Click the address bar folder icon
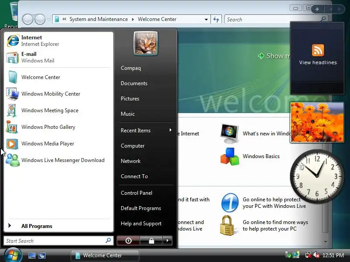Viewport: 350px width, 262px height. [x=57, y=19]
